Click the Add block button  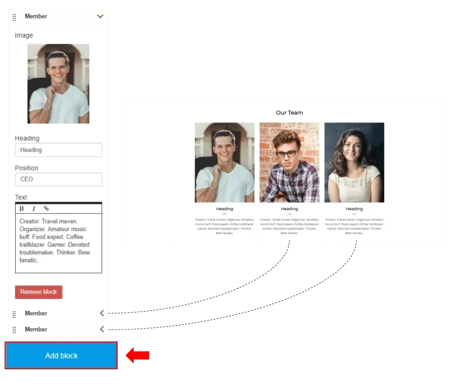61,356
